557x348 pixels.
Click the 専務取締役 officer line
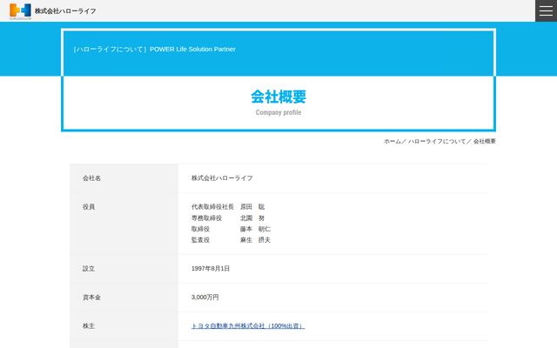coord(228,217)
